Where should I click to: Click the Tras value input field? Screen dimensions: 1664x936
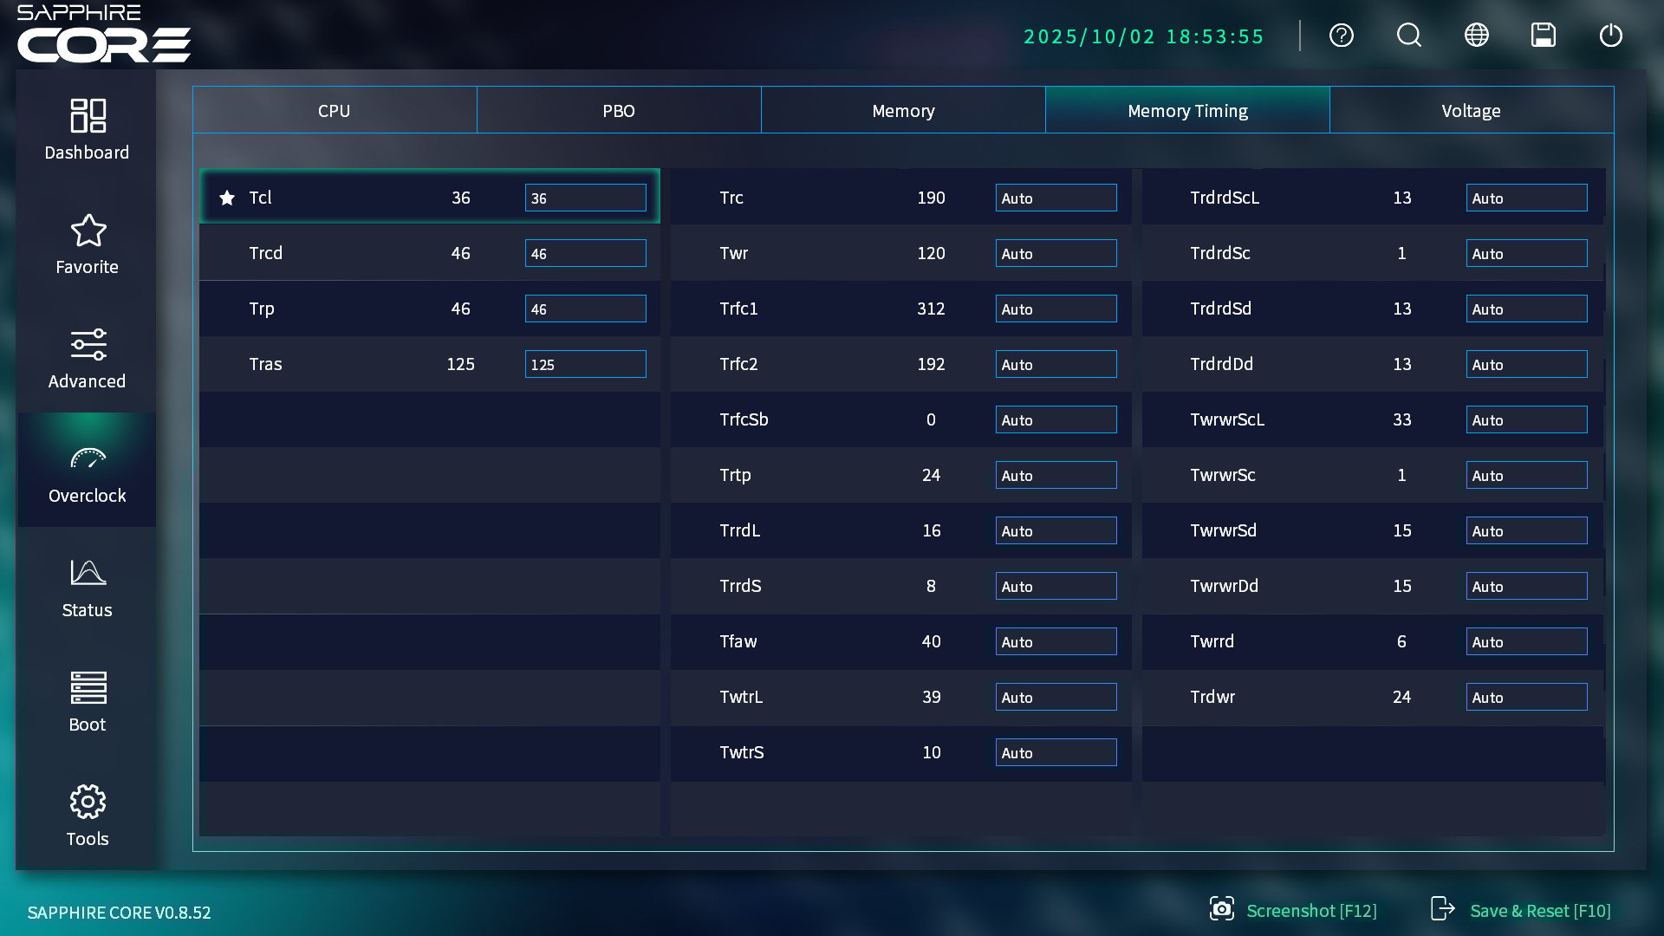(585, 365)
